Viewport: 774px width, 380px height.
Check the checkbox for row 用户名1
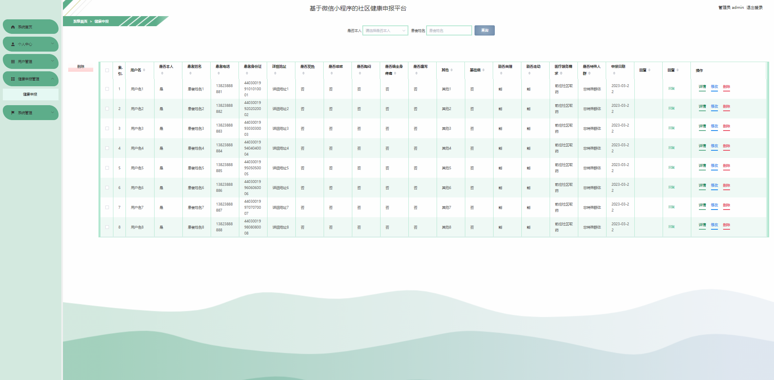(x=107, y=89)
